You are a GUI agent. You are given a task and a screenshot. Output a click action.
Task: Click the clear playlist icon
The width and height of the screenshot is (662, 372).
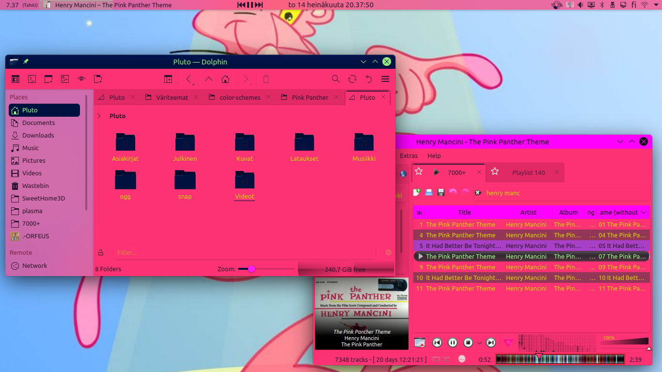pos(420,342)
